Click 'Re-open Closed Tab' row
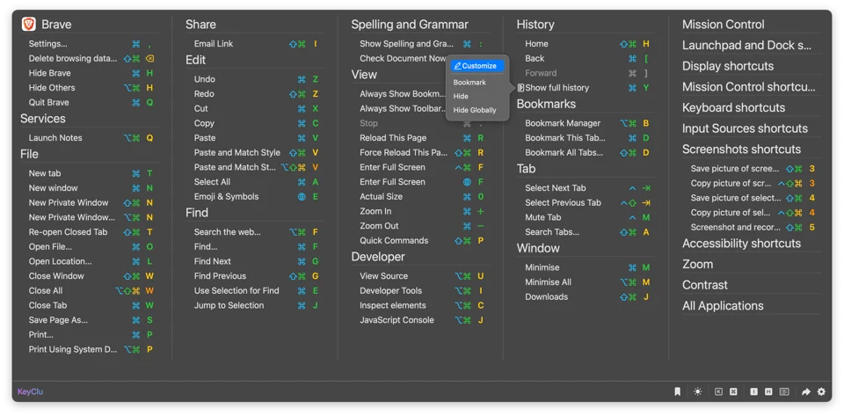 tap(91, 232)
